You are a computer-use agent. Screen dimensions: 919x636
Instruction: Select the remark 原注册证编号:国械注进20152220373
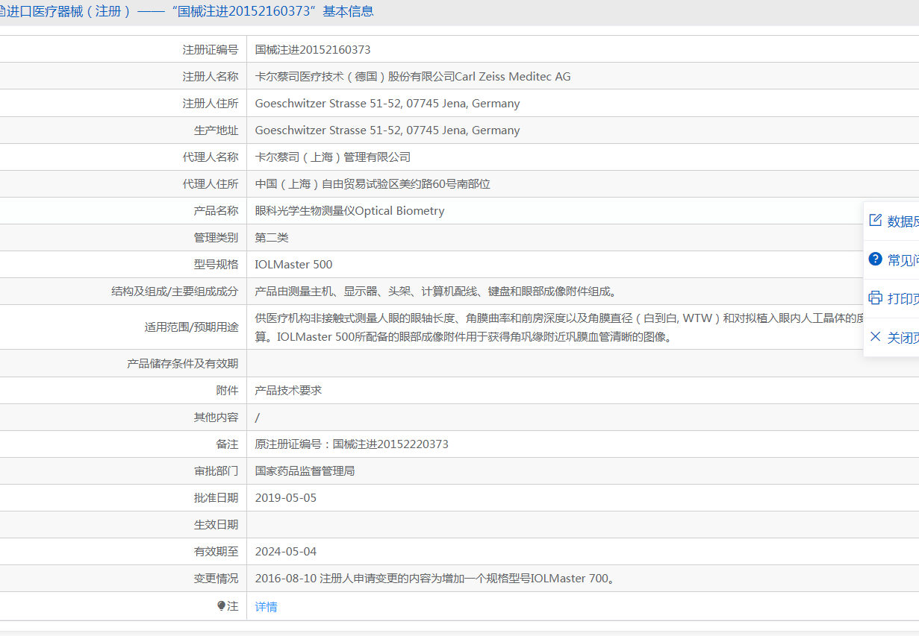[x=352, y=444]
